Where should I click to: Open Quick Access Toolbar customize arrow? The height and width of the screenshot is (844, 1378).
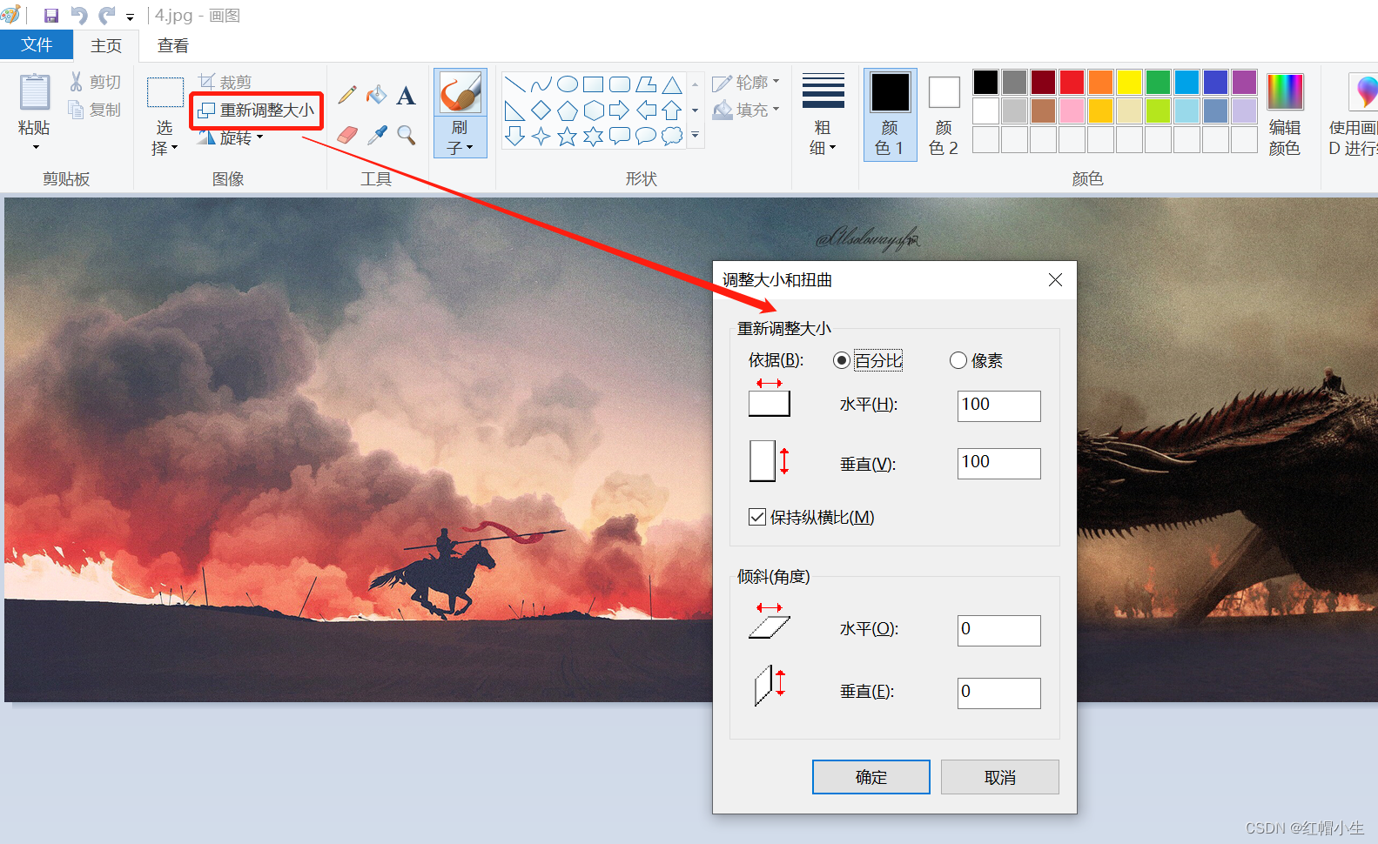tap(130, 17)
